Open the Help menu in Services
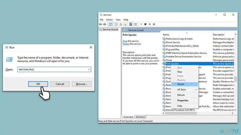The width and height of the screenshot is (241, 135). pos(126,20)
